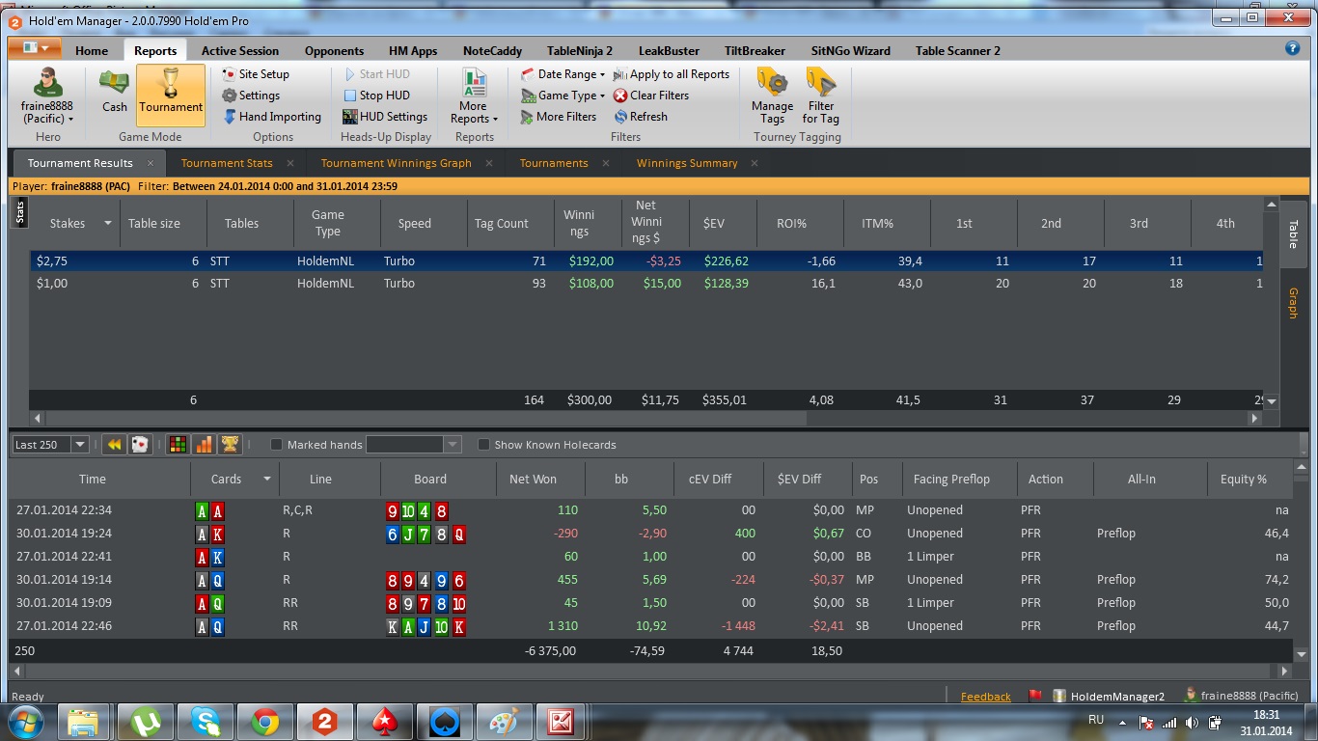1318x741 pixels.
Task: Open Site Setup options
Action: point(255,74)
